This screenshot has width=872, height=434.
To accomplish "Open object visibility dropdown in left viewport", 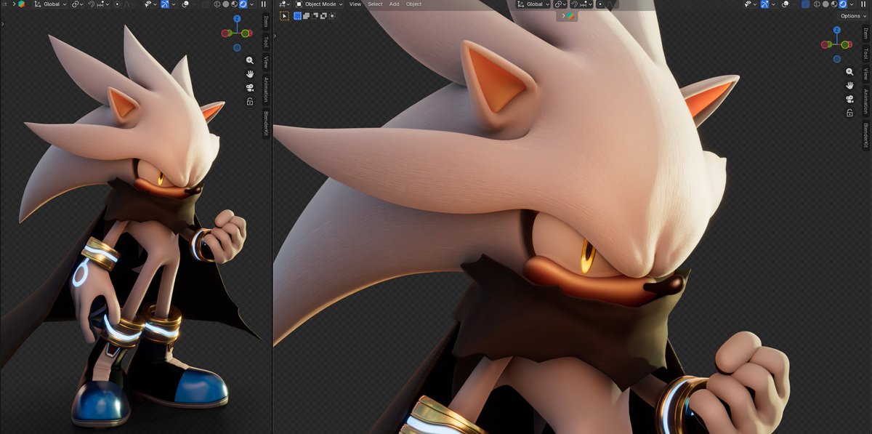I will [151, 4].
